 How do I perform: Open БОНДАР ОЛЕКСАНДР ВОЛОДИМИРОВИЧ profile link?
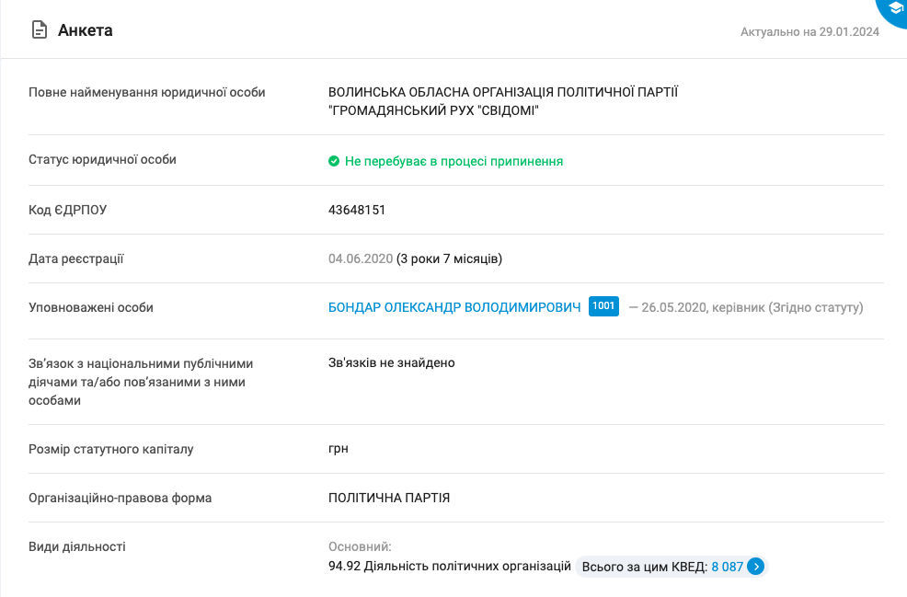[x=454, y=307]
